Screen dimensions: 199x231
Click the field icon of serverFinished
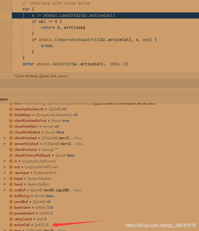point(11,144)
